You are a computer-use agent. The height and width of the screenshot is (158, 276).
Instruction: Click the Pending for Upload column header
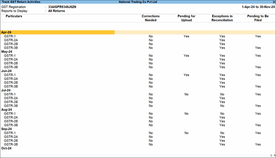[186, 18]
